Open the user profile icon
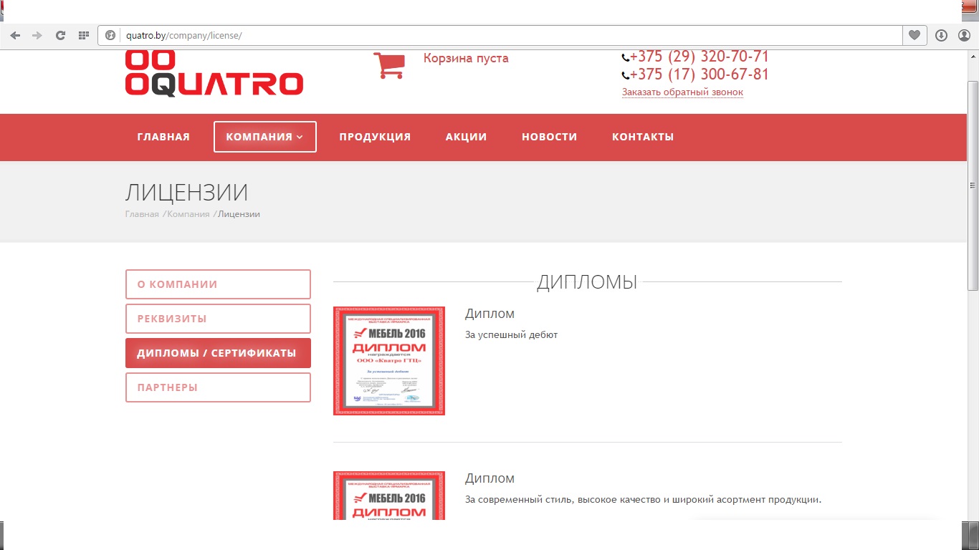979x550 pixels. (964, 35)
